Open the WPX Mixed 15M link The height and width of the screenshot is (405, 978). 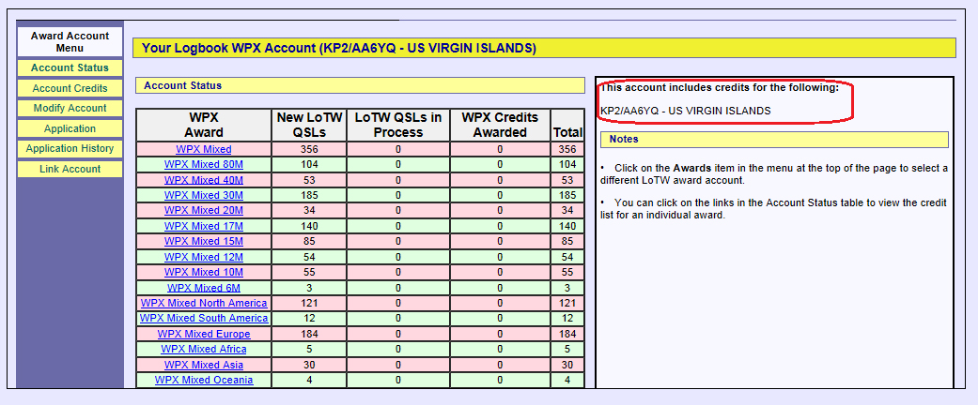[203, 242]
